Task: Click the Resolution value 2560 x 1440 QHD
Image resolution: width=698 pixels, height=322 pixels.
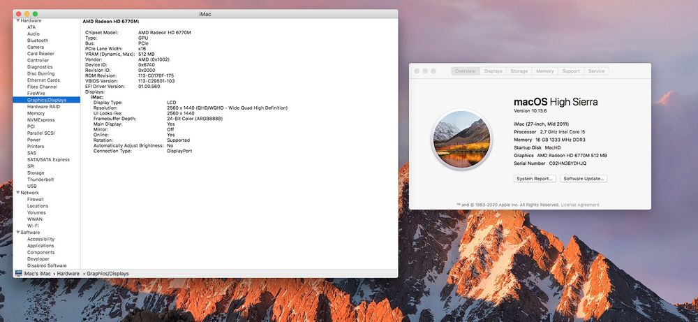Action: click(227, 108)
